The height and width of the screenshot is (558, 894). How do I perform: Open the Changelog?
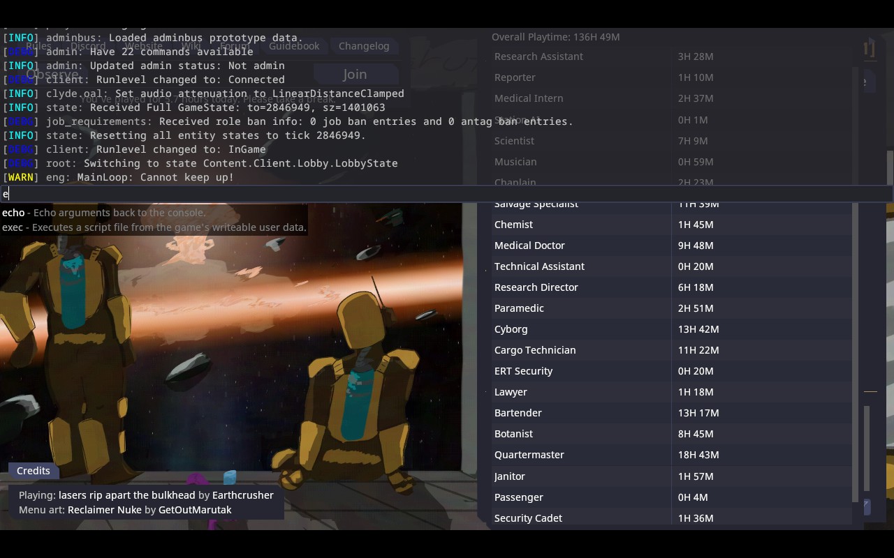pyautogui.click(x=364, y=46)
